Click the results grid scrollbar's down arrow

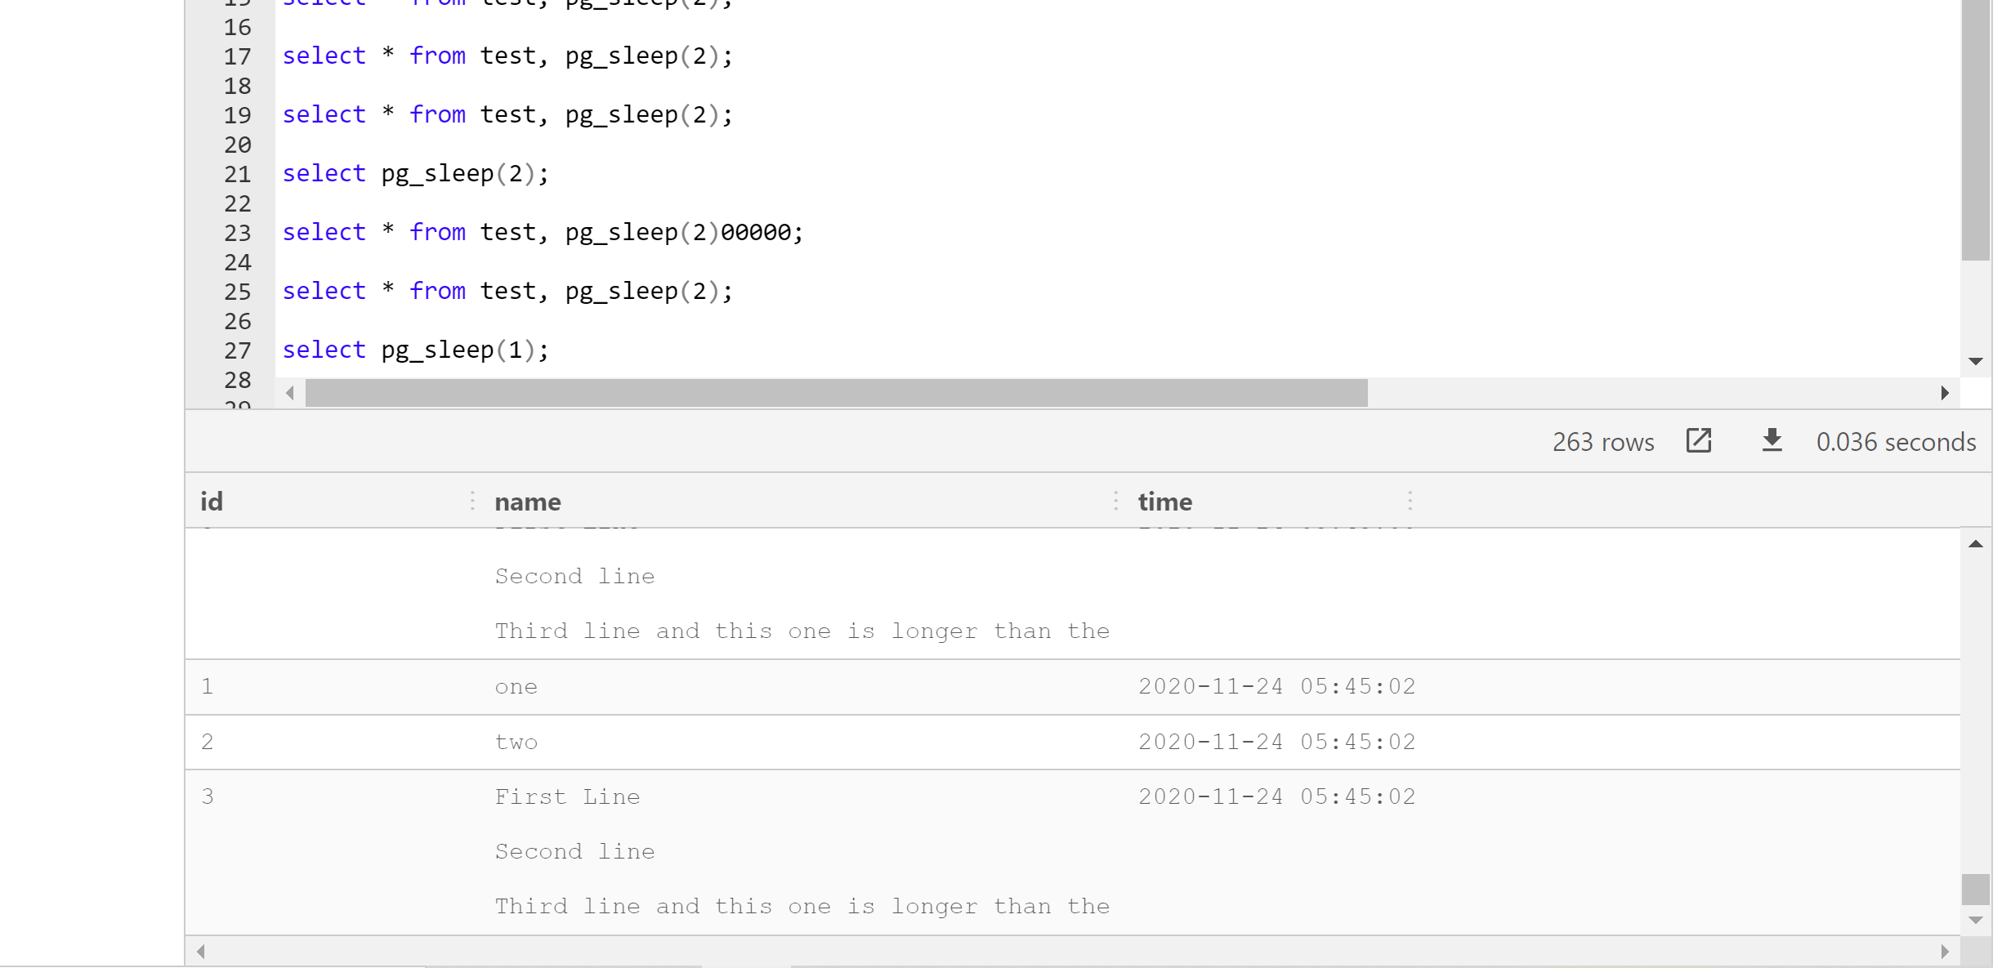tap(1975, 918)
